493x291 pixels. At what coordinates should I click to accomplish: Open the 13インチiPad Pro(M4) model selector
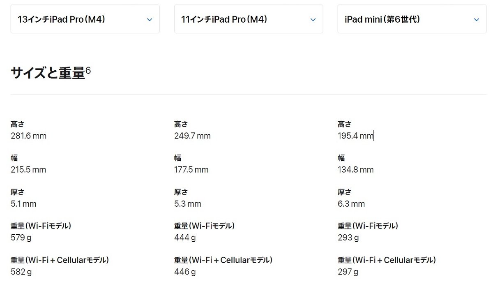pyautogui.click(x=85, y=19)
